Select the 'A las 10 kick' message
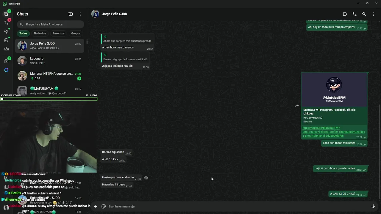Image resolution: width=381 pixels, height=214 pixels. click(113, 159)
